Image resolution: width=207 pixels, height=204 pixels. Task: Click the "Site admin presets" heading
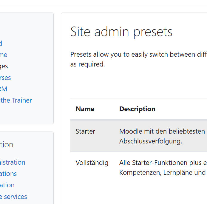[x=121, y=32]
